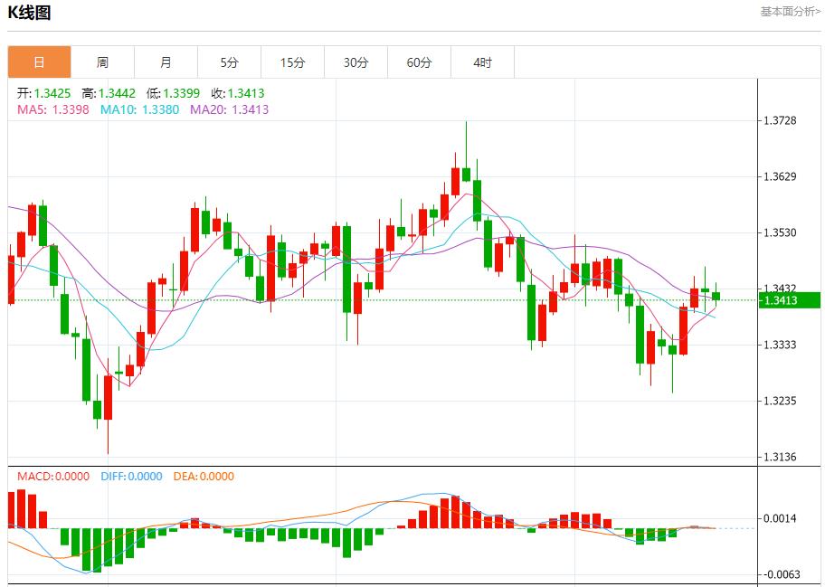Click the 1.3728 price axis label
The image size is (825, 587).
780,118
